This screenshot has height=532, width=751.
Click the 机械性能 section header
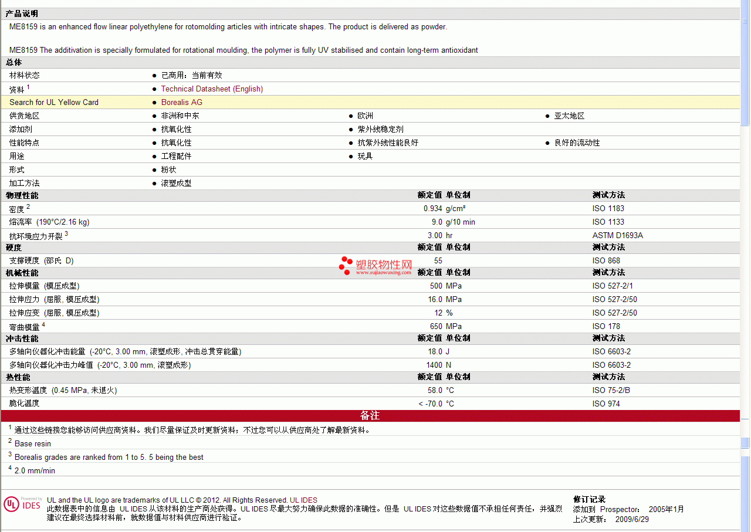pyautogui.click(x=22, y=273)
